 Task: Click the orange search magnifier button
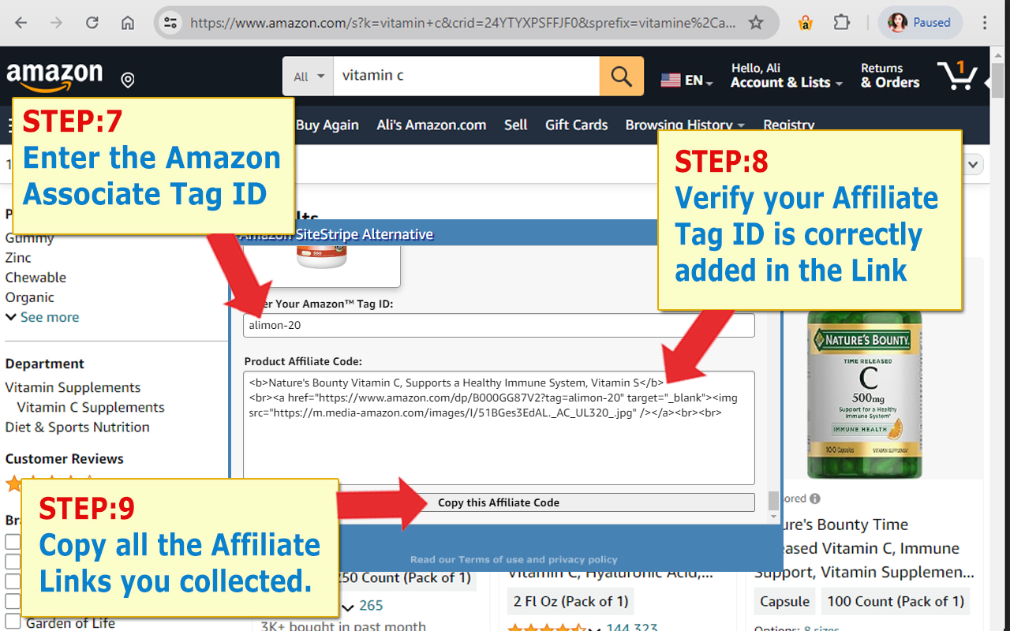pyautogui.click(x=620, y=76)
